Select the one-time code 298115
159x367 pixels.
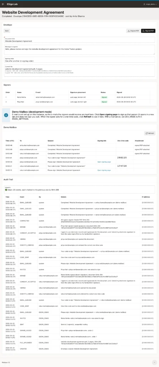click(x=122, y=158)
